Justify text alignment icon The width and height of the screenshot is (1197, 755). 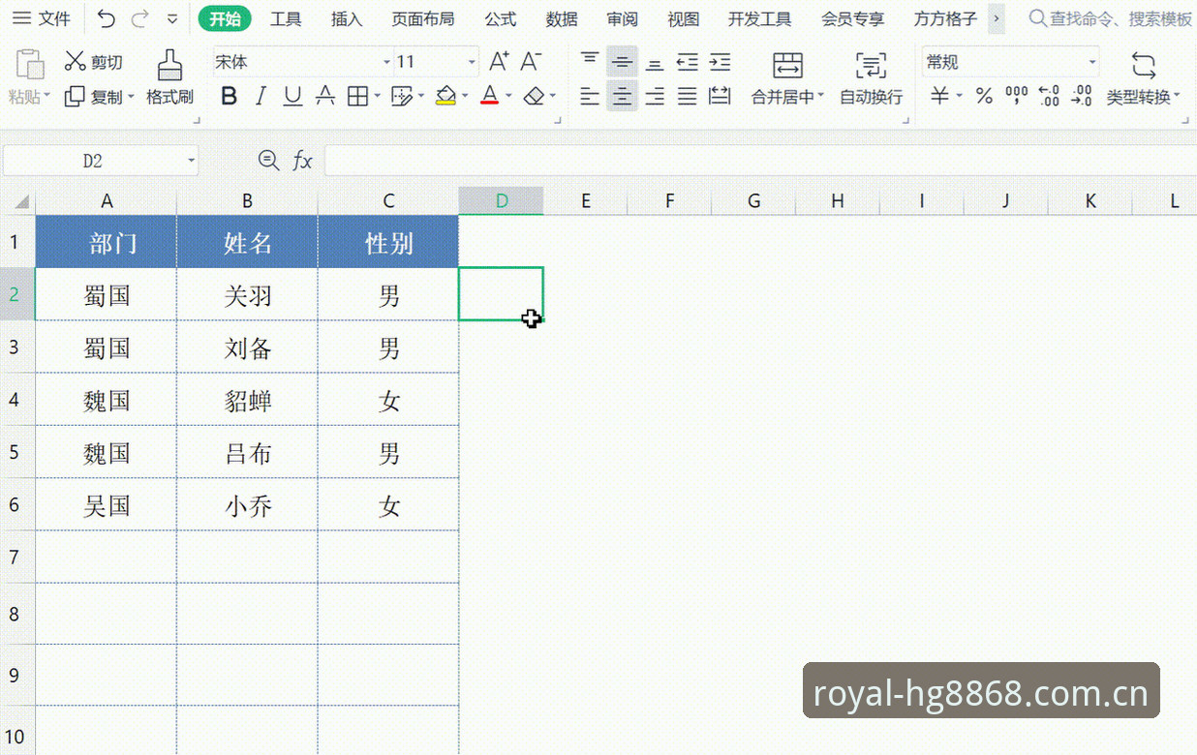[x=687, y=96]
